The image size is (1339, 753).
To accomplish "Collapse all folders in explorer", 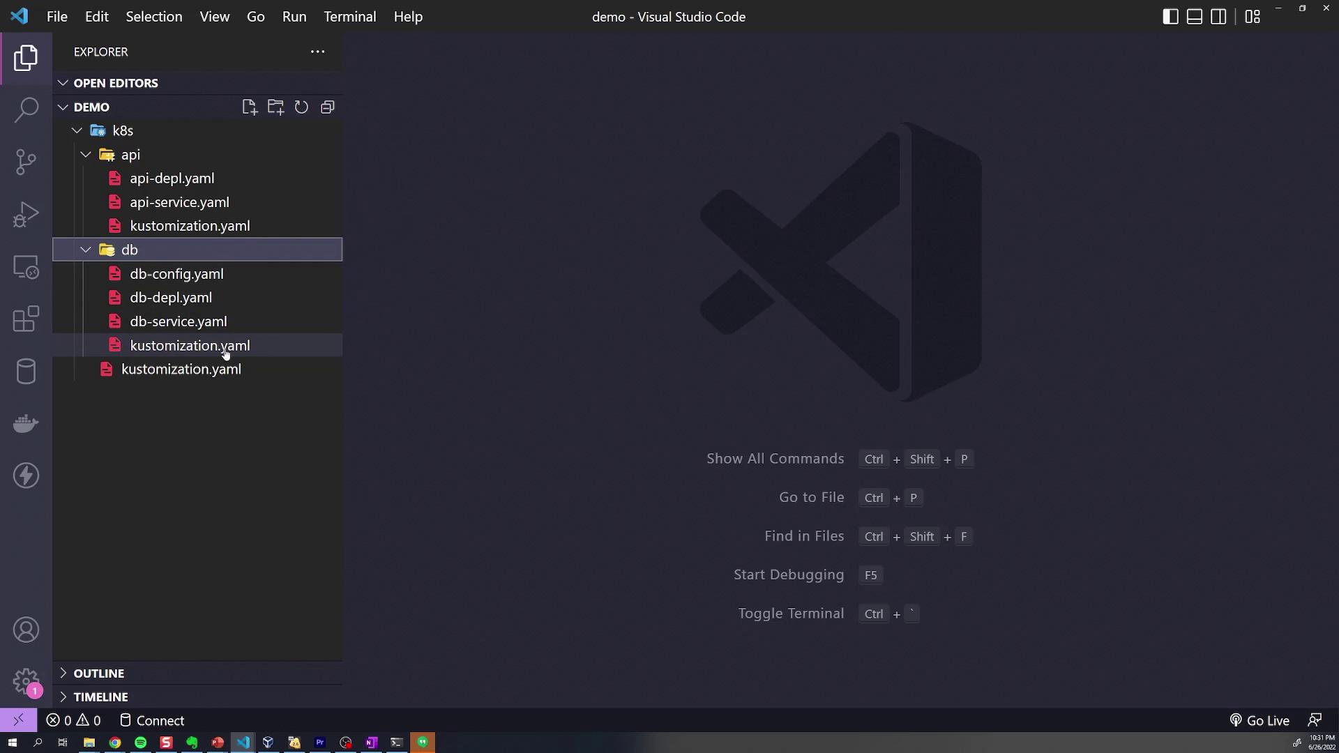I will pyautogui.click(x=327, y=107).
